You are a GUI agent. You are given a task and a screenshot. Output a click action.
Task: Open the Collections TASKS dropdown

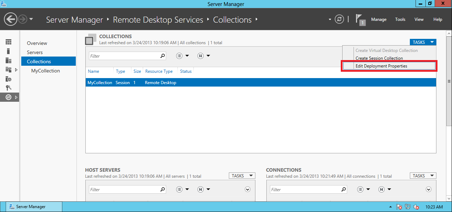point(423,42)
